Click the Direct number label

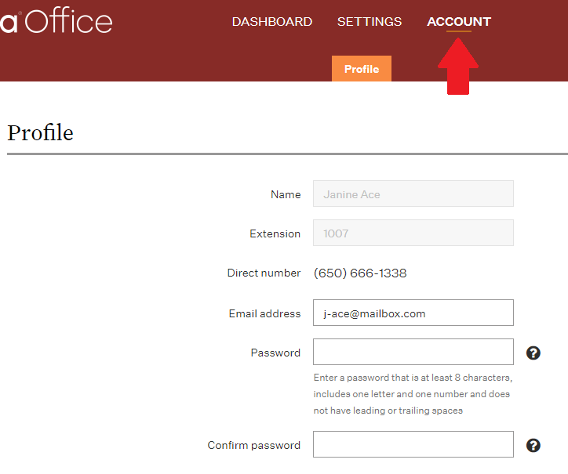coord(264,273)
